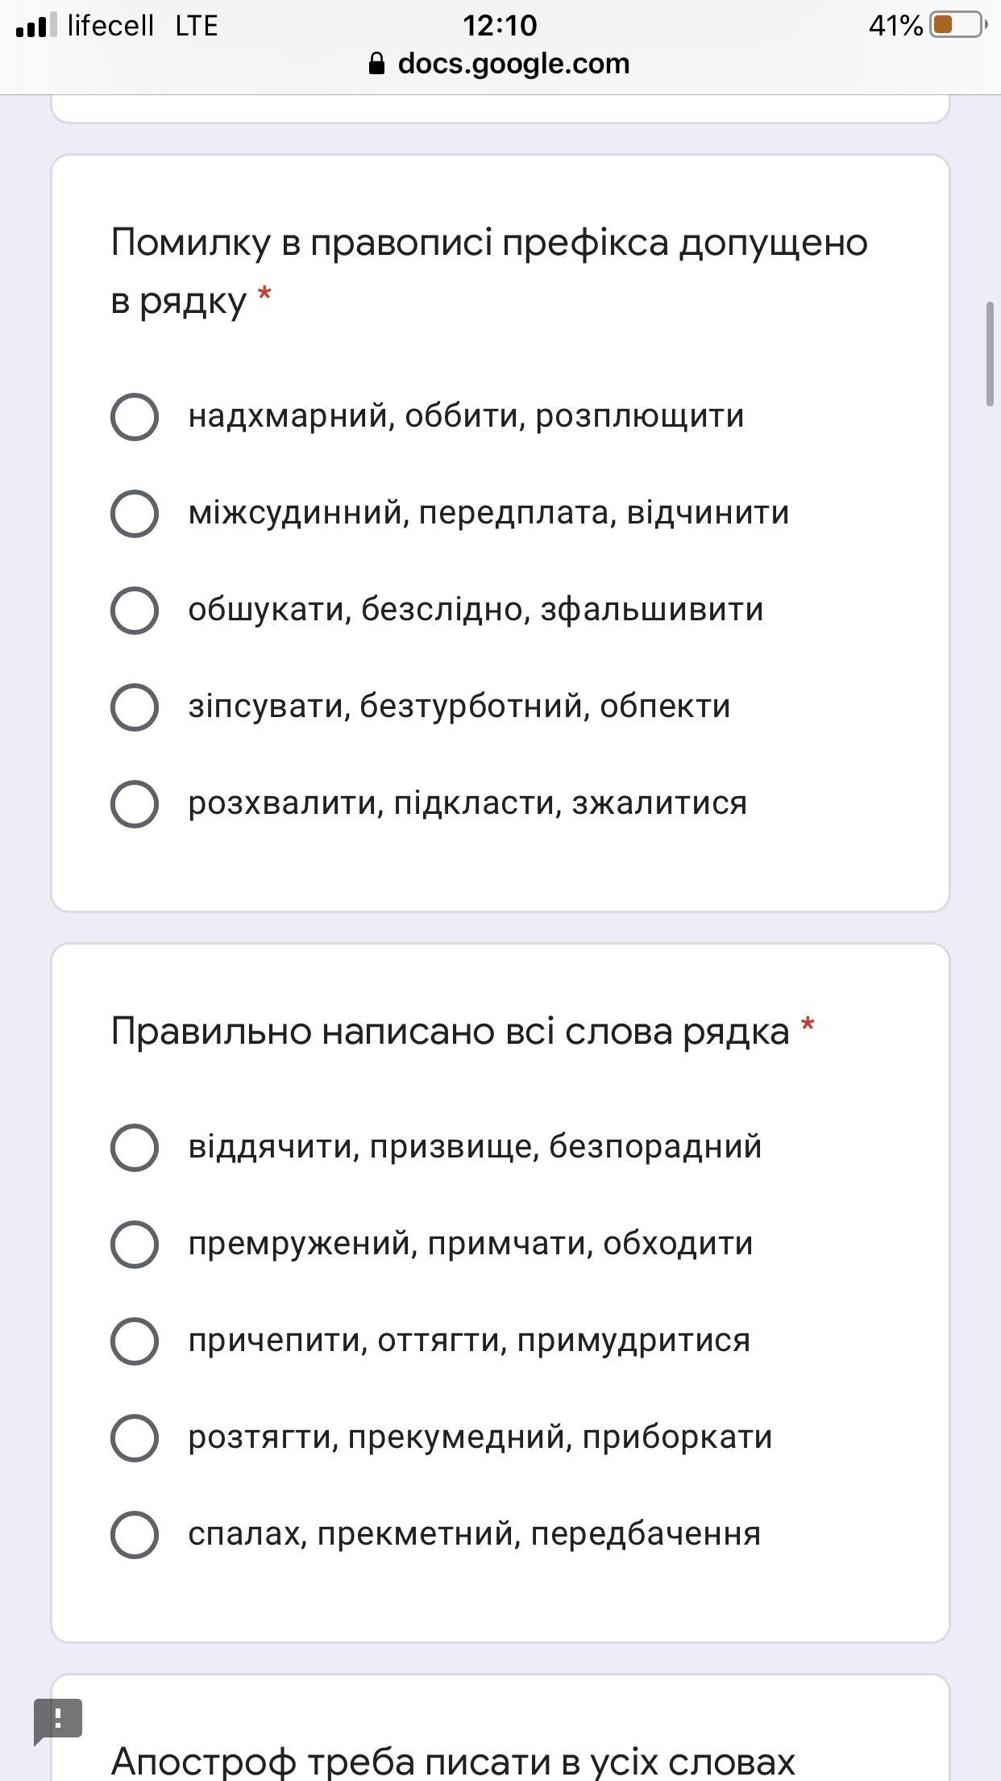Choose 'зіпсувати, безтурботний, обпекти' answer
Image resolution: width=1001 pixels, height=1781 pixels.
coord(135,707)
